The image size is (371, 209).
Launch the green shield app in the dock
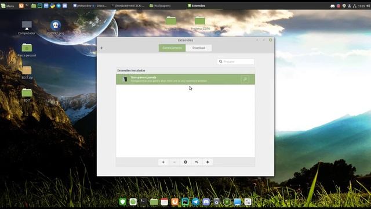(122, 201)
